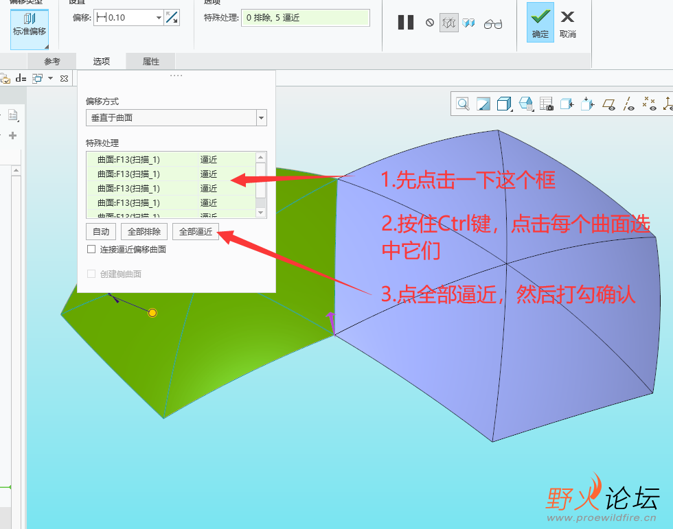Toggle datum plane display
673x529 pixels.
pos(608,104)
